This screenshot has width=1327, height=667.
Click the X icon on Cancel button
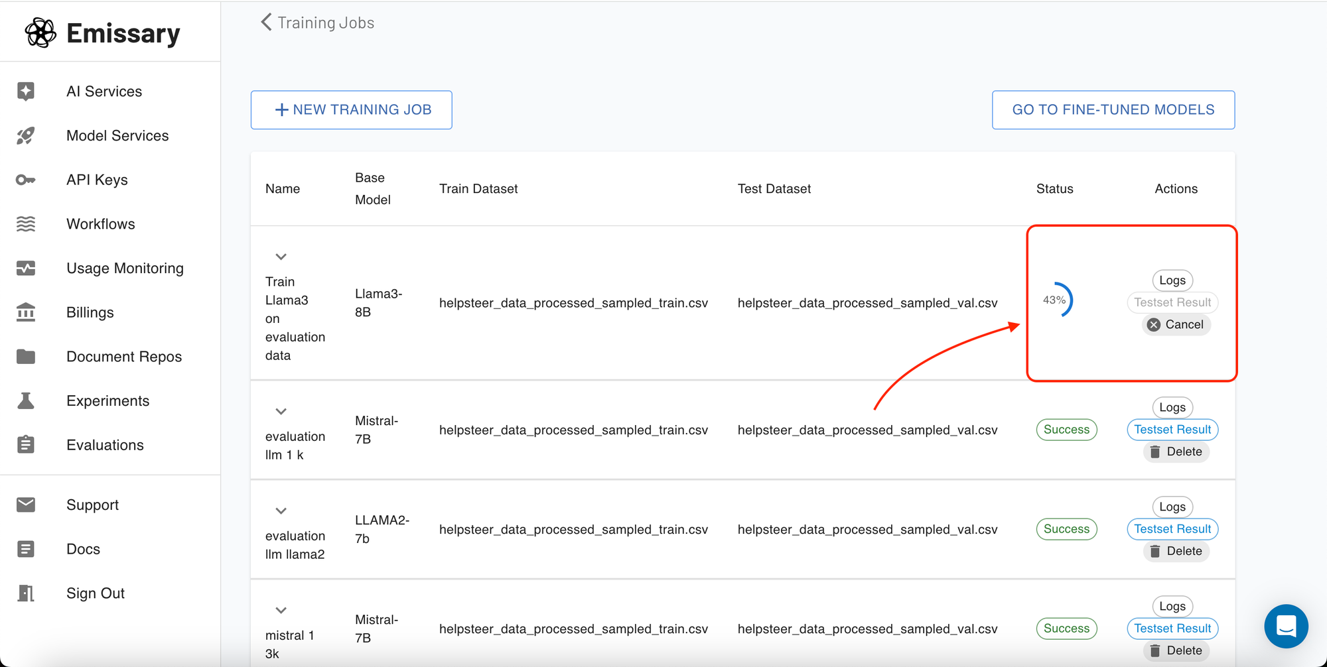click(x=1154, y=324)
